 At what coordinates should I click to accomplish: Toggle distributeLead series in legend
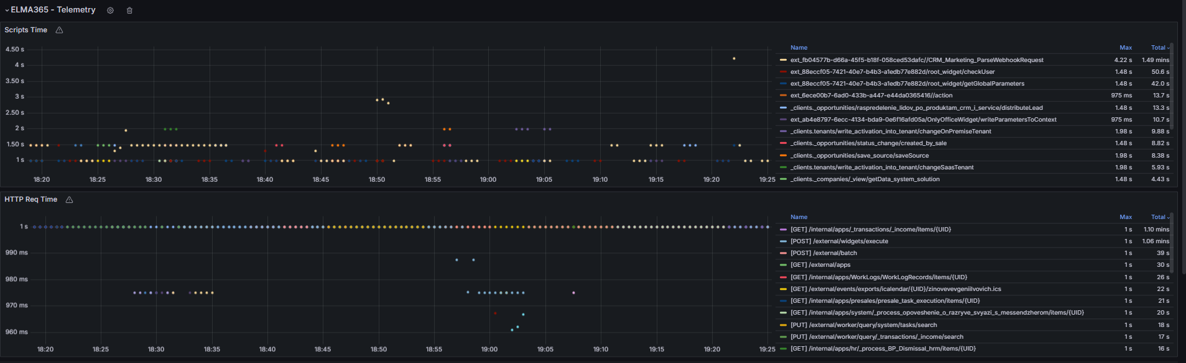point(917,108)
